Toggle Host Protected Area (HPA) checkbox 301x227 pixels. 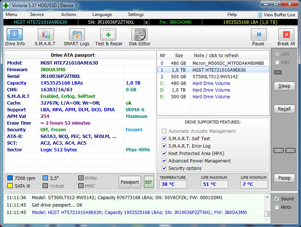point(164,153)
